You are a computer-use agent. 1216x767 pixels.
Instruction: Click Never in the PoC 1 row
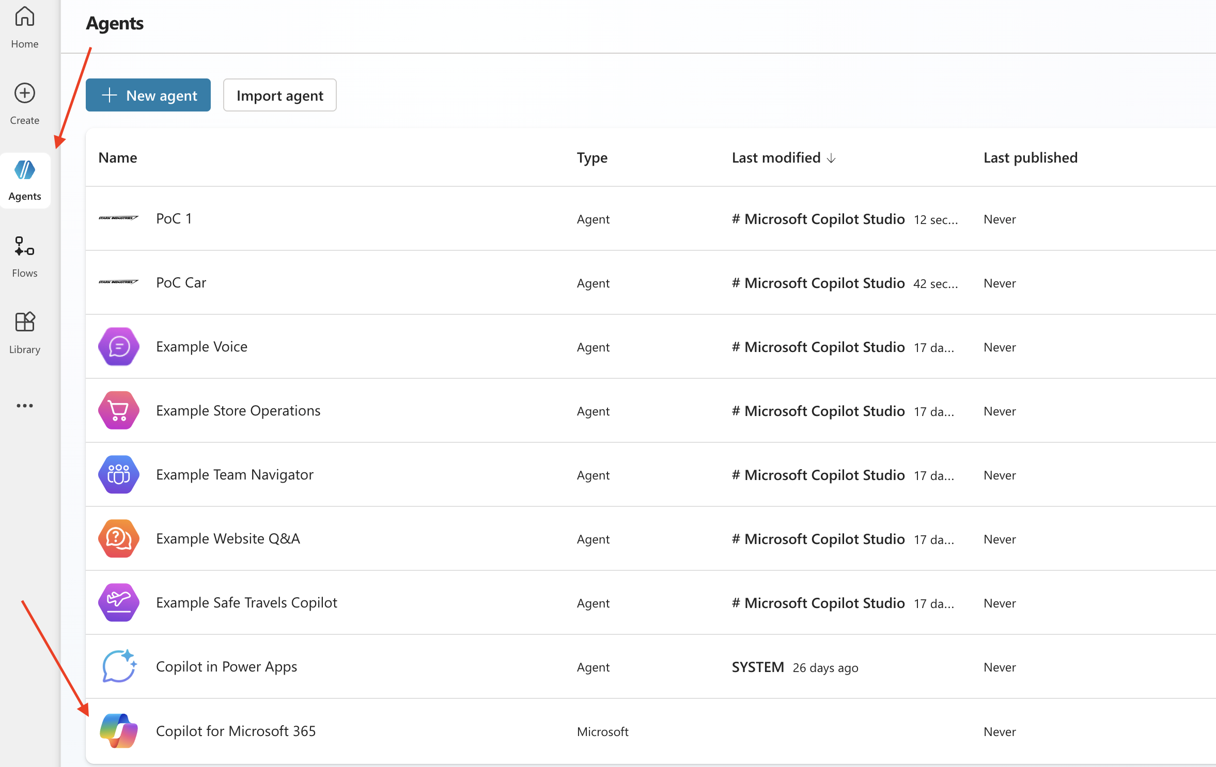coord(1000,219)
